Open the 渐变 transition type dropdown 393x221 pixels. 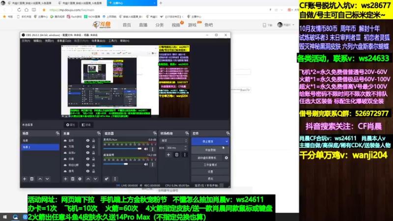coord(174,141)
